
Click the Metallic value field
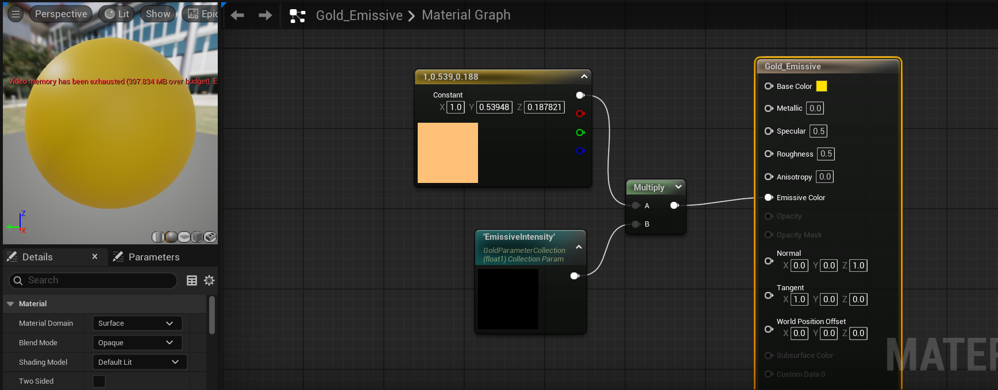point(815,108)
